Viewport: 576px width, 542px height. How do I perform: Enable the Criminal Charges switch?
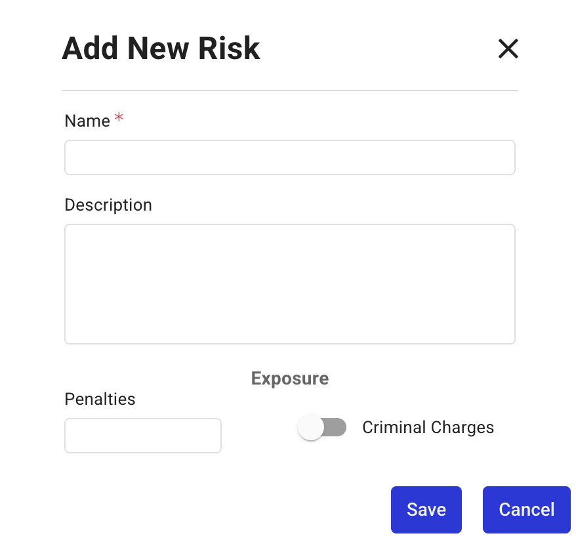321,428
